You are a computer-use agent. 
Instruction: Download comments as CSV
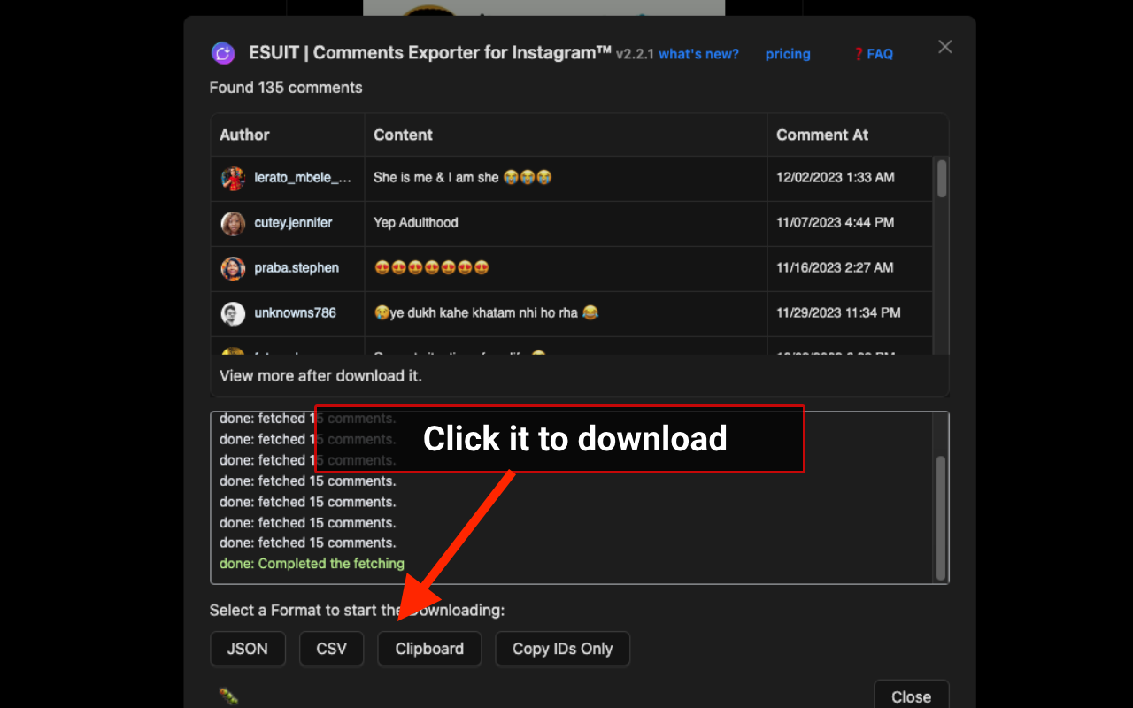click(331, 649)
